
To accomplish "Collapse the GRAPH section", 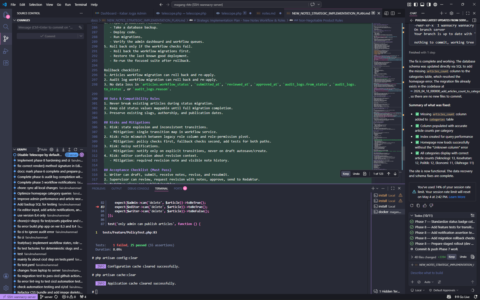I will coord(14,149).
